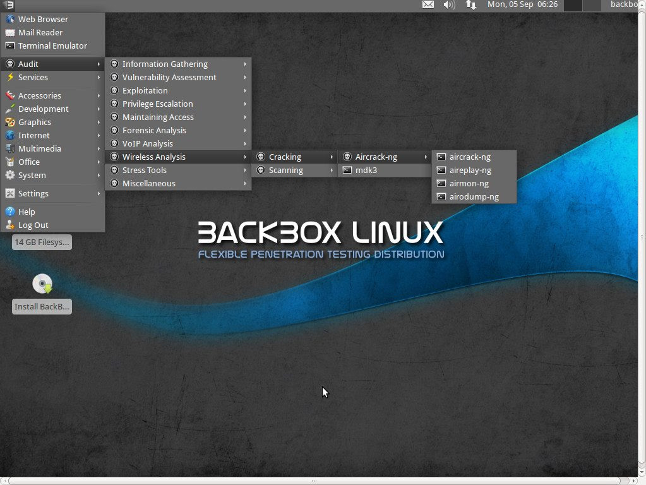This screenshot has height=485, width=646.
Task: Click the Accessories icon in menu
Action: click(x=10, y=95)
